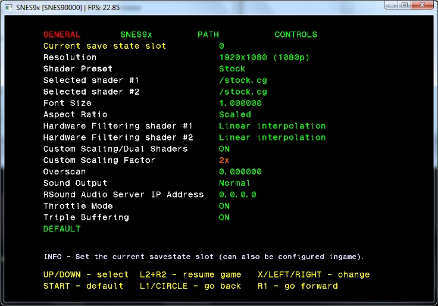The width and height of the screenshot is (438, 306).
Task: Toggle Triple Buffering ON value
Action: [224, 217]
